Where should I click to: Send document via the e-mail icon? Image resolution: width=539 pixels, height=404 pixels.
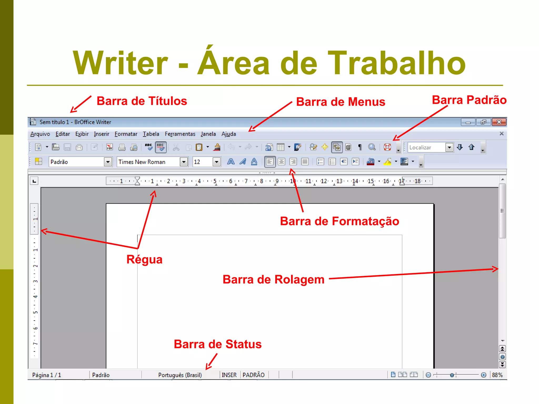point(79,147)
